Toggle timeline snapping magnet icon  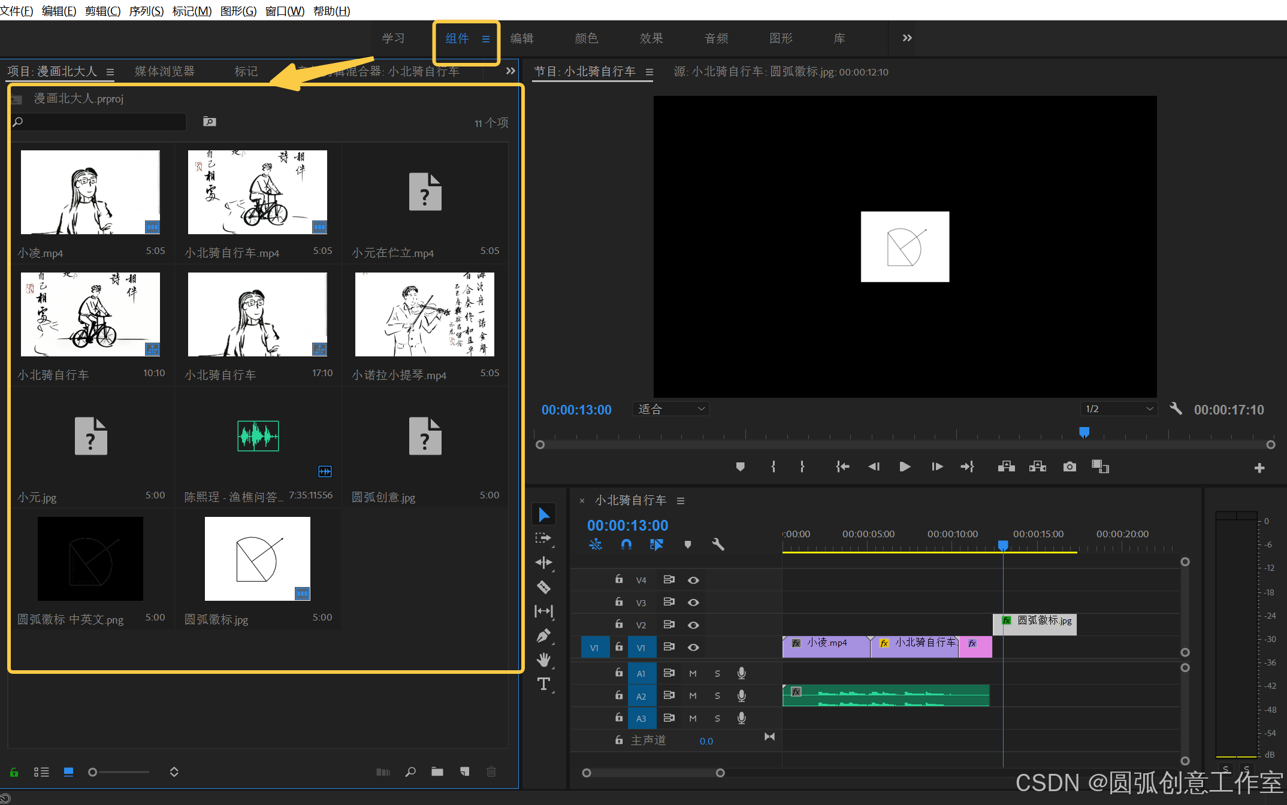pyautogui.click(x=626, y=544)
